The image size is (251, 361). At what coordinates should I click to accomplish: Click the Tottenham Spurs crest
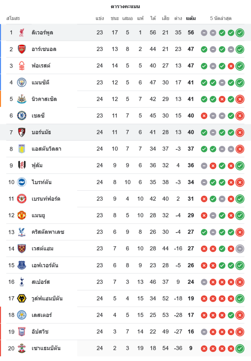pyautogui.click(x=22, y=282)
